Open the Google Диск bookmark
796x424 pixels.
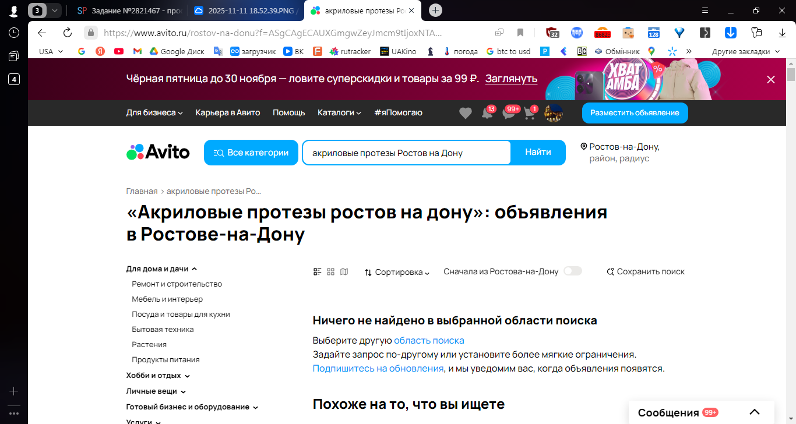[177, 51]
